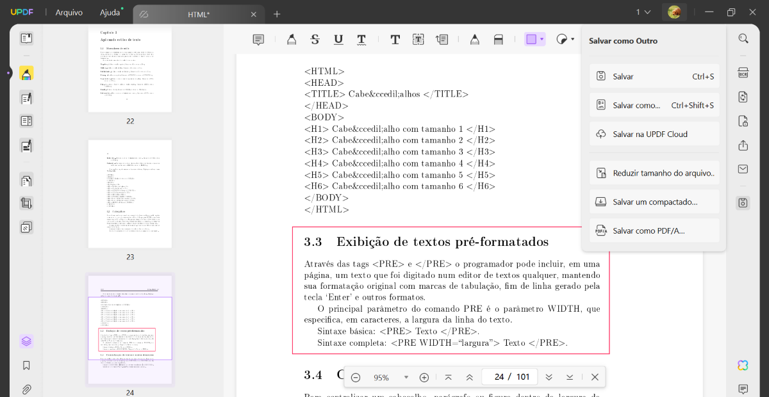Toggle the bookmark panel
This screenshot has height=397, width=769.
pyautogui.click(x=26, y=365)
